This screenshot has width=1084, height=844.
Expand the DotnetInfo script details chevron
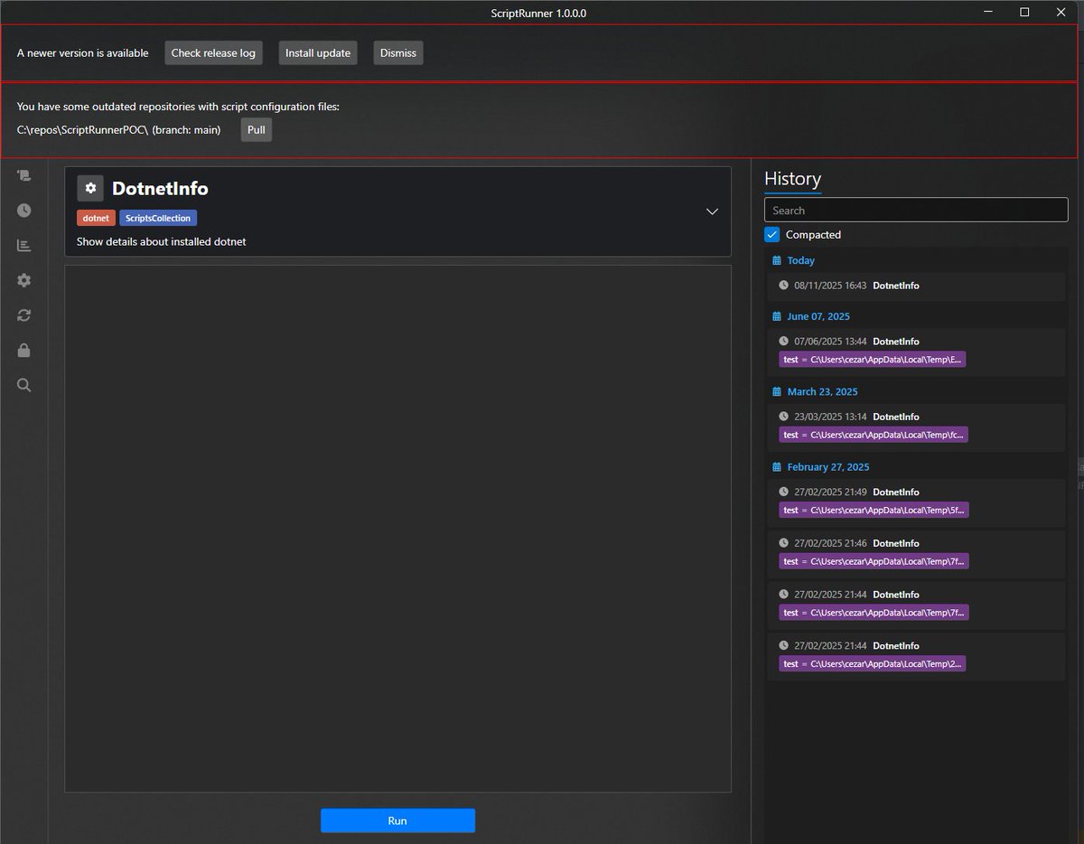712,211
